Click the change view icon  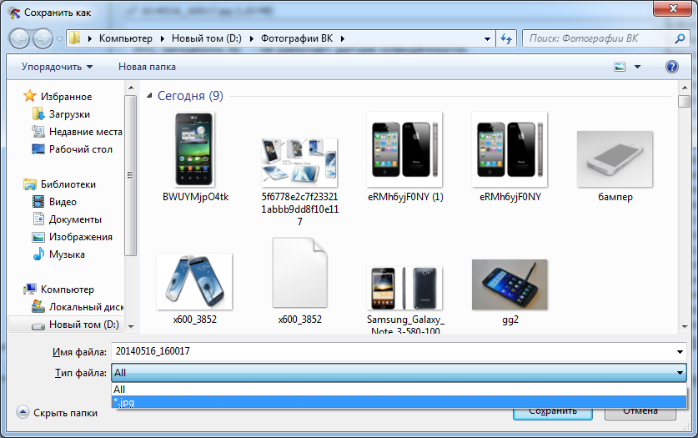coord(620,67)
